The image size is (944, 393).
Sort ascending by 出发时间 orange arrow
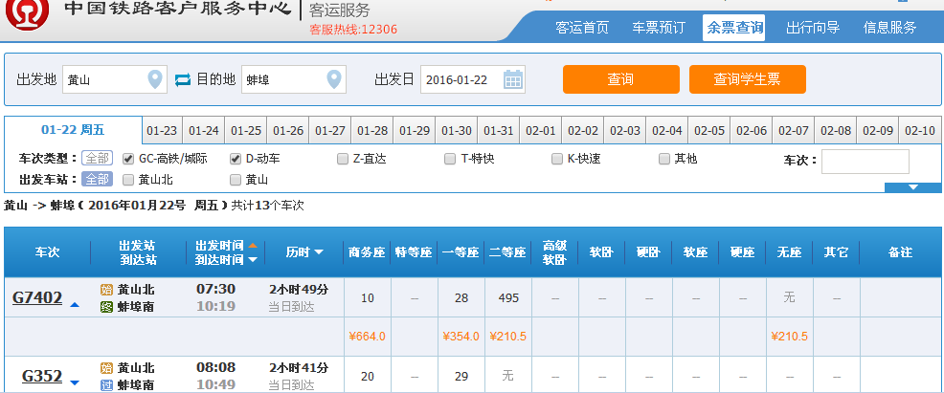pos(253,246)
